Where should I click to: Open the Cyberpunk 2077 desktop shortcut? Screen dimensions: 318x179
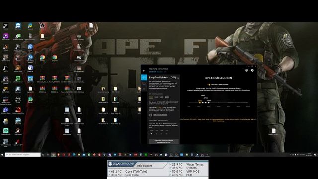[18, 142]
